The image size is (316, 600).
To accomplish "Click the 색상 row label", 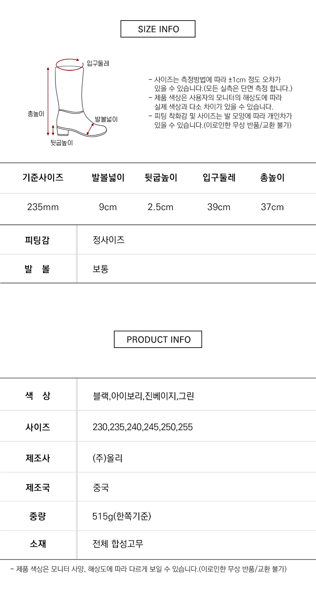I will [x=38, y=396].
